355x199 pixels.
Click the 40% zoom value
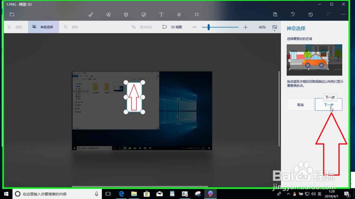tap(262, 27)
